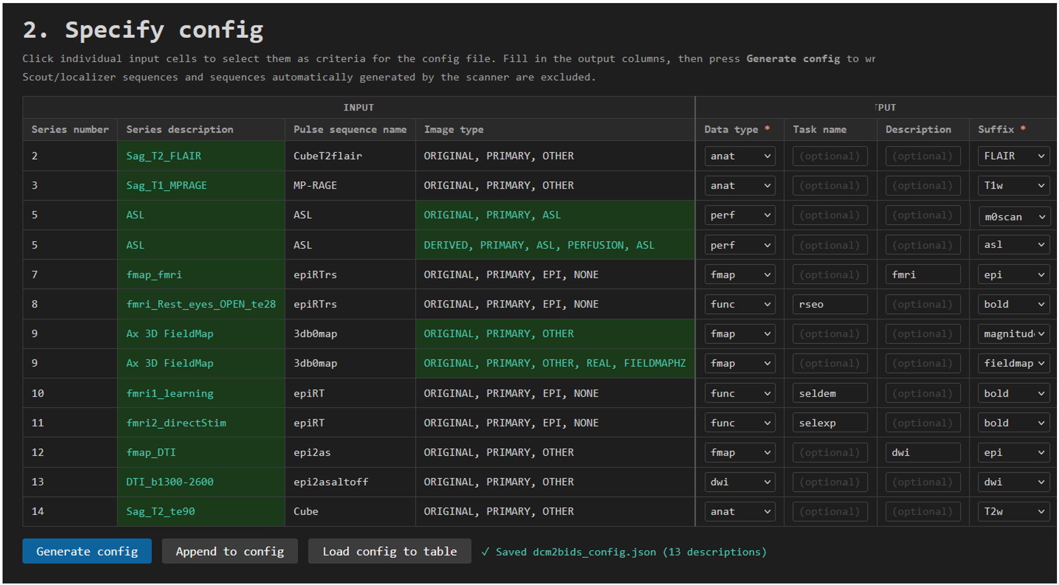Select the MP-RAGE pulse sequence cell

(350, 186)
